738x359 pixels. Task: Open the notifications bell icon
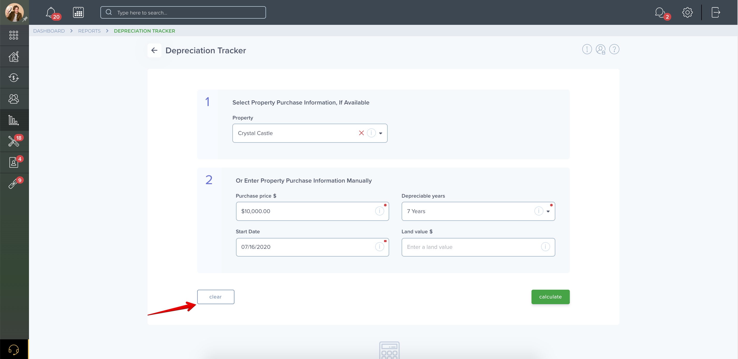[51, 12]
